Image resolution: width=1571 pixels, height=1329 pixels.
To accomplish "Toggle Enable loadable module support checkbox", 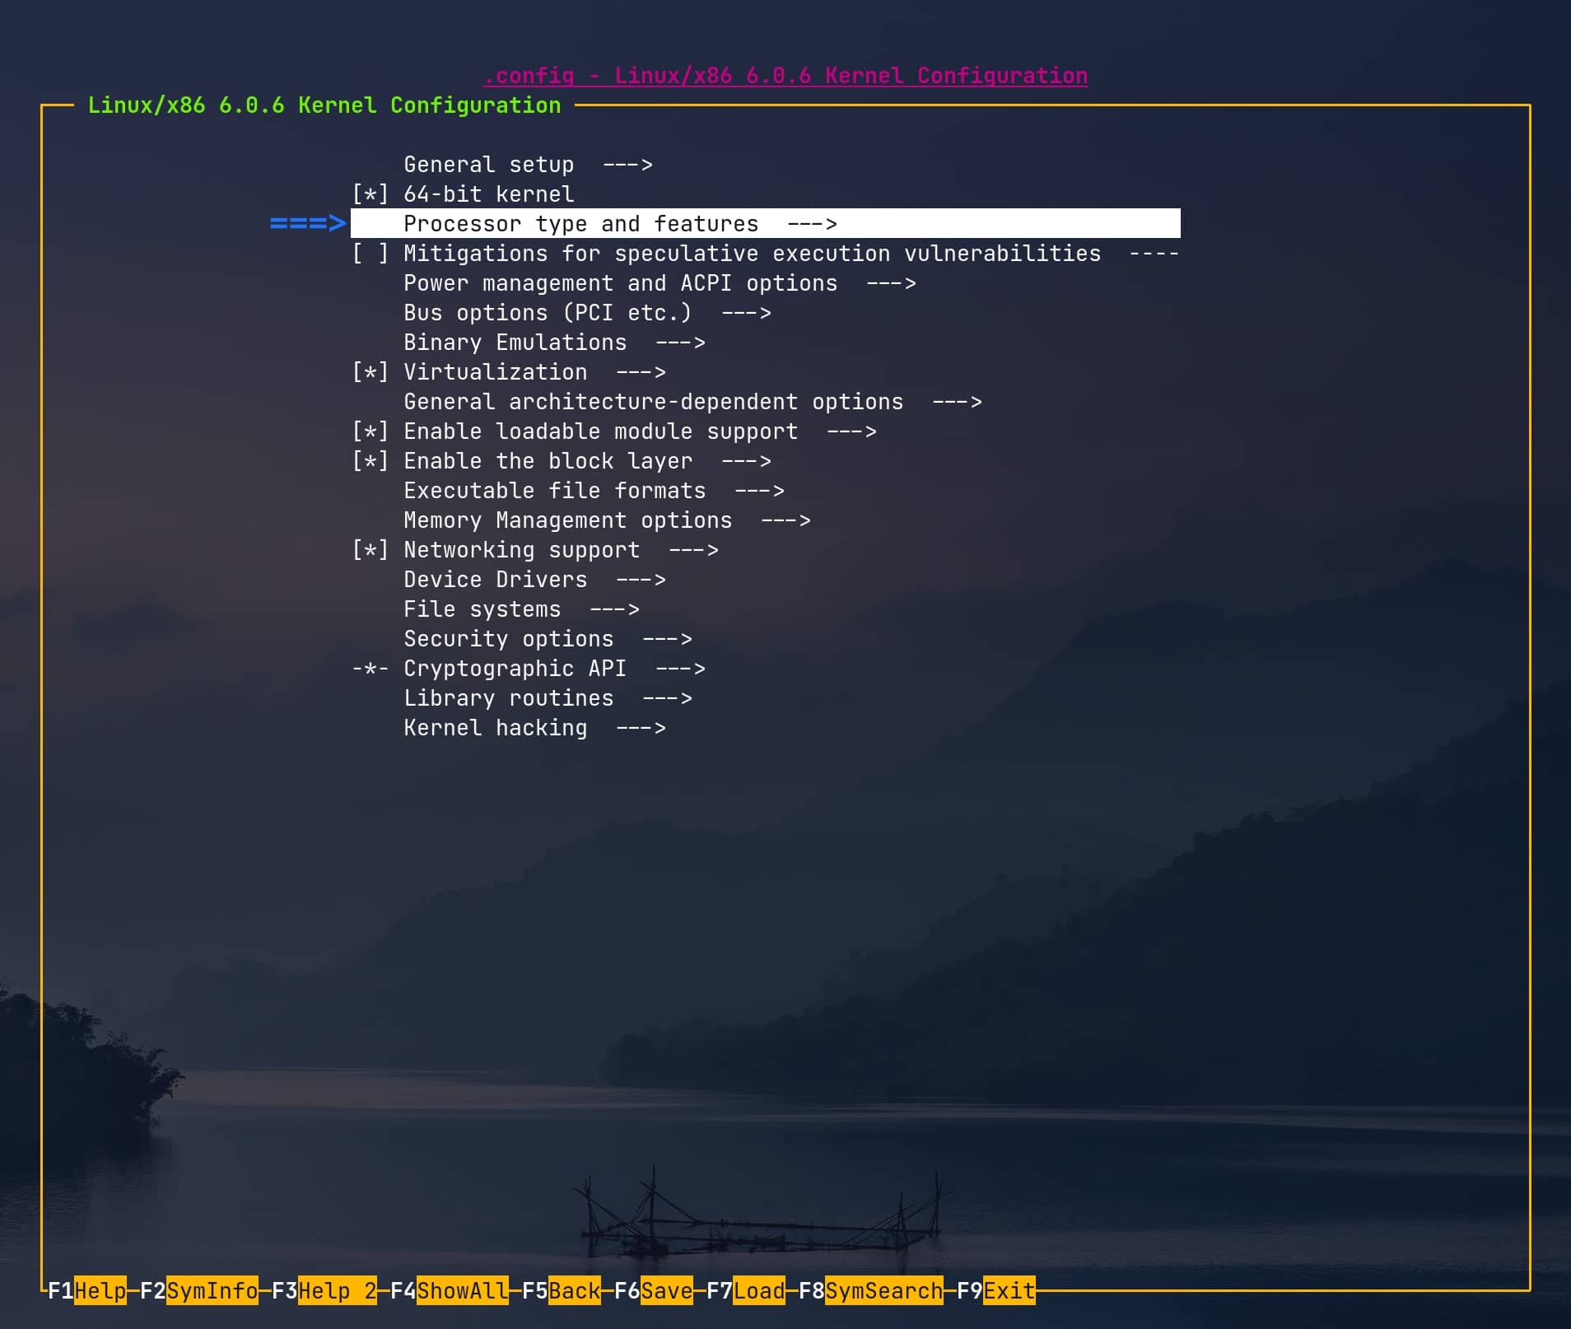I will 370,431.
